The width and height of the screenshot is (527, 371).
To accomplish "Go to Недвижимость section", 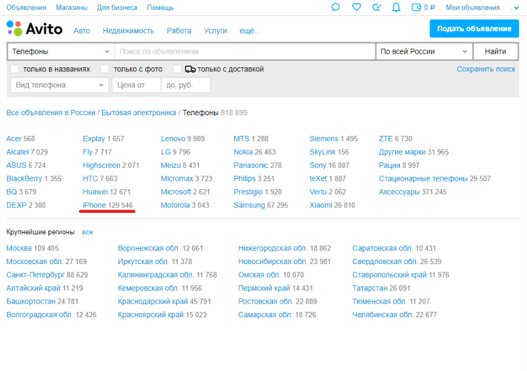I will [x=128, y=31].
